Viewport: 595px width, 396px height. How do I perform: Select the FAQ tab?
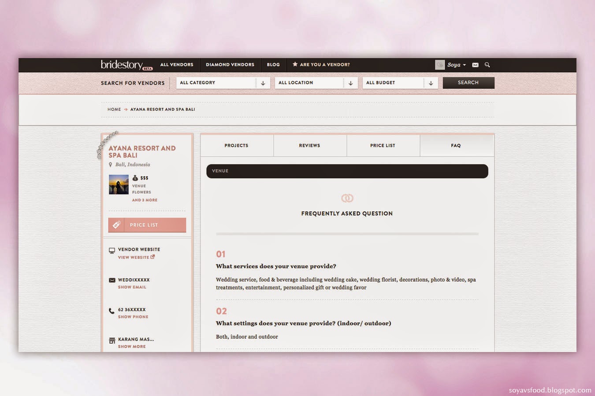click(457, 146)
